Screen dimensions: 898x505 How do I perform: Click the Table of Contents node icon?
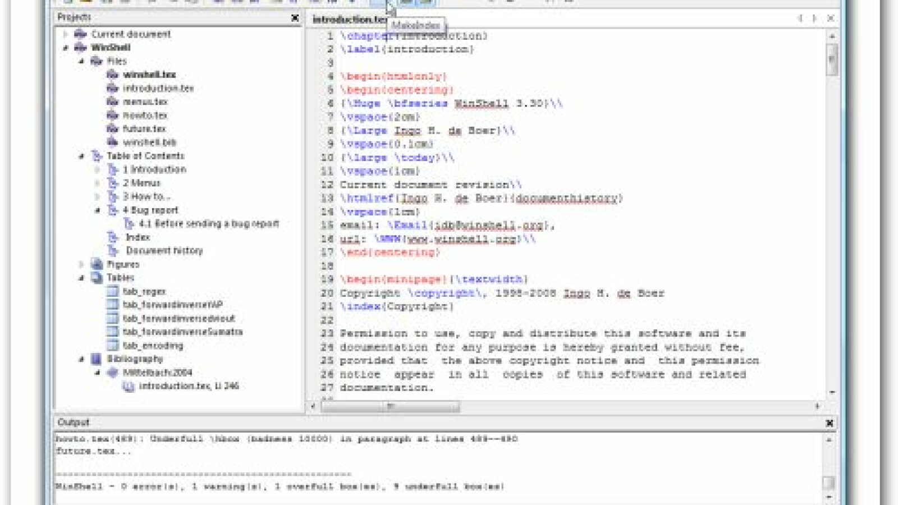coord(97,155)
